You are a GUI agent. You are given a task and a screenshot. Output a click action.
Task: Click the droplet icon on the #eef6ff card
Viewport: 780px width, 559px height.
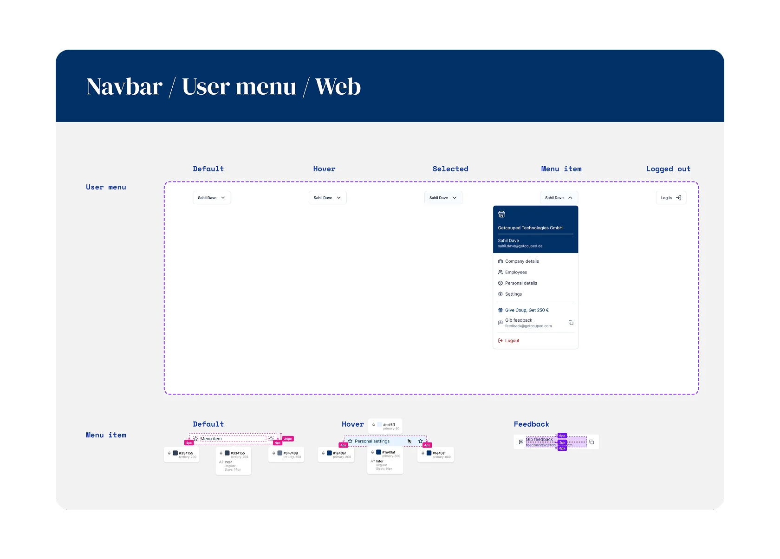pyautogui.click(x=374, y=425)
